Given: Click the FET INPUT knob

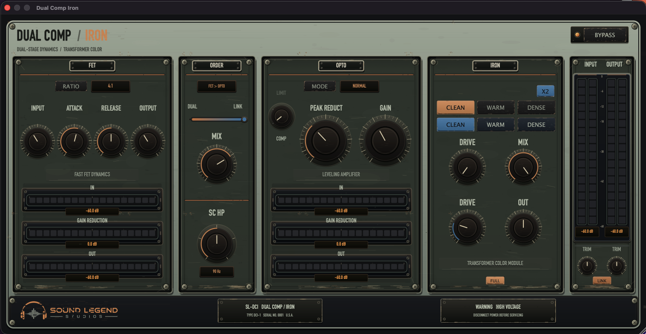Looking at the screenshot, I should pos(38,141).
